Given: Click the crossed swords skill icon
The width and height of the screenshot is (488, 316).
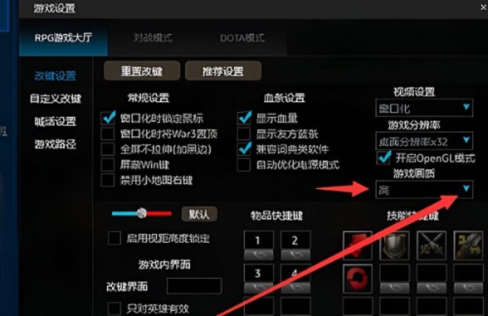Looking at the screenshot, I should 431,245.
